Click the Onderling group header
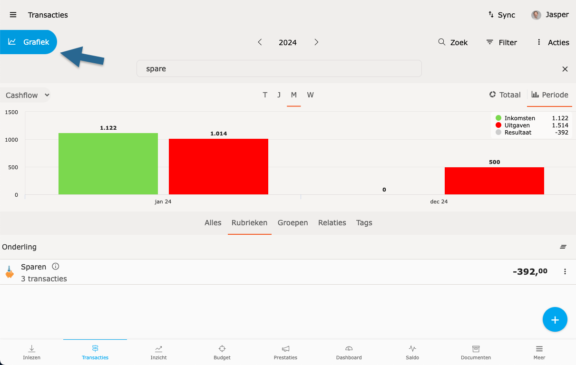 tap(19, 247)
